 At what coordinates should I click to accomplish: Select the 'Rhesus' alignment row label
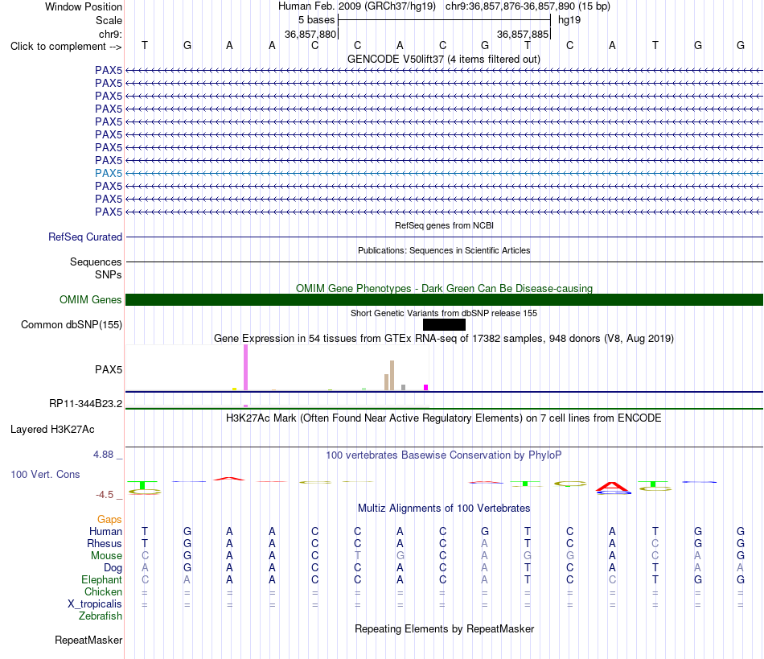tap(105, 543)
